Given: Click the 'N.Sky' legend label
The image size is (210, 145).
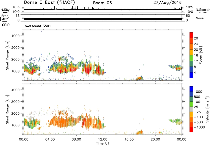Looking at the screenshot, I should (x=5, y=10).
